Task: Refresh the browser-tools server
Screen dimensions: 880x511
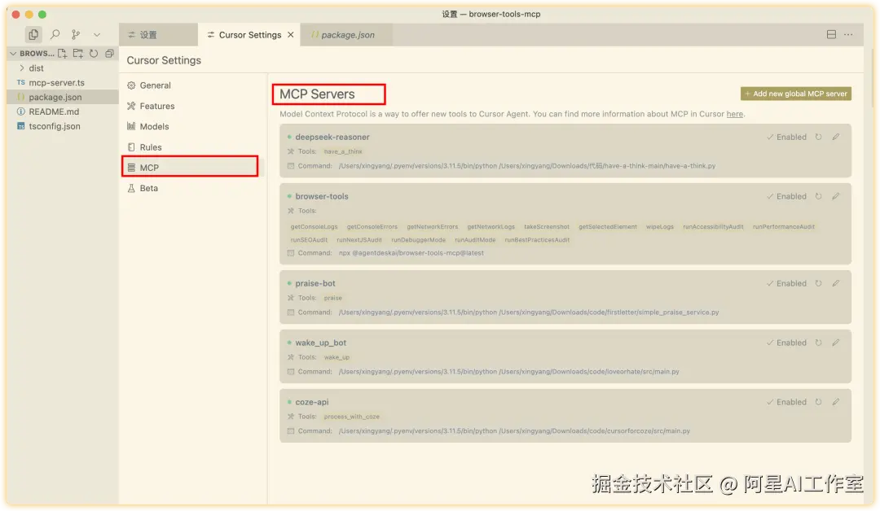Action: point(818,196)
